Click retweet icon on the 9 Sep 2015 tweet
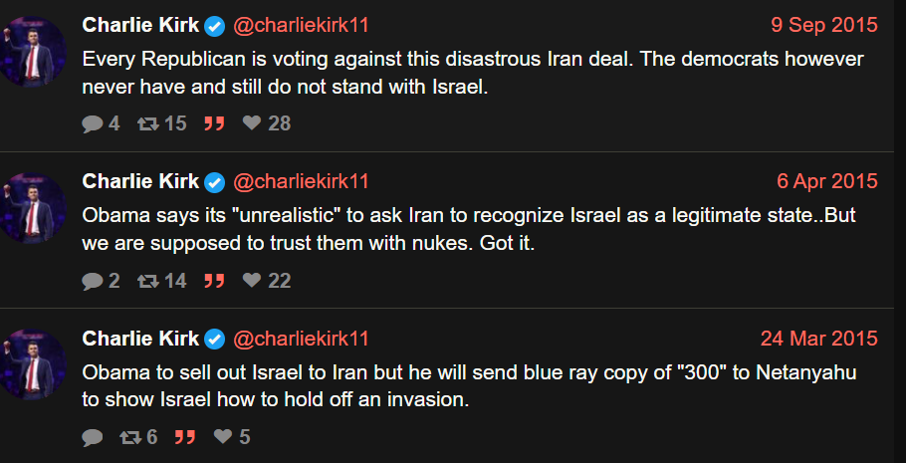 coord(148,123)
